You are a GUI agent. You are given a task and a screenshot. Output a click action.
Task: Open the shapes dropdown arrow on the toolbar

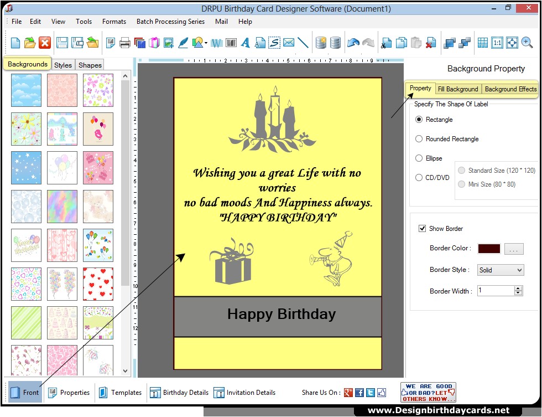[205, 43]
